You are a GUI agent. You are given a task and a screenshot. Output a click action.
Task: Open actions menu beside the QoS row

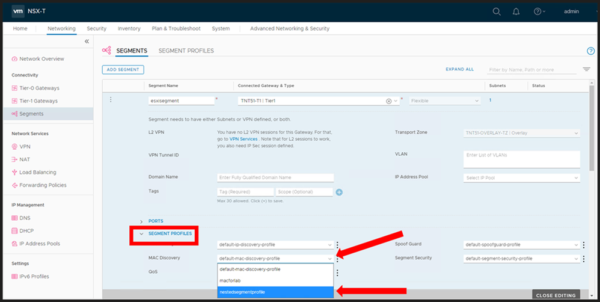(x=337, y=273)
